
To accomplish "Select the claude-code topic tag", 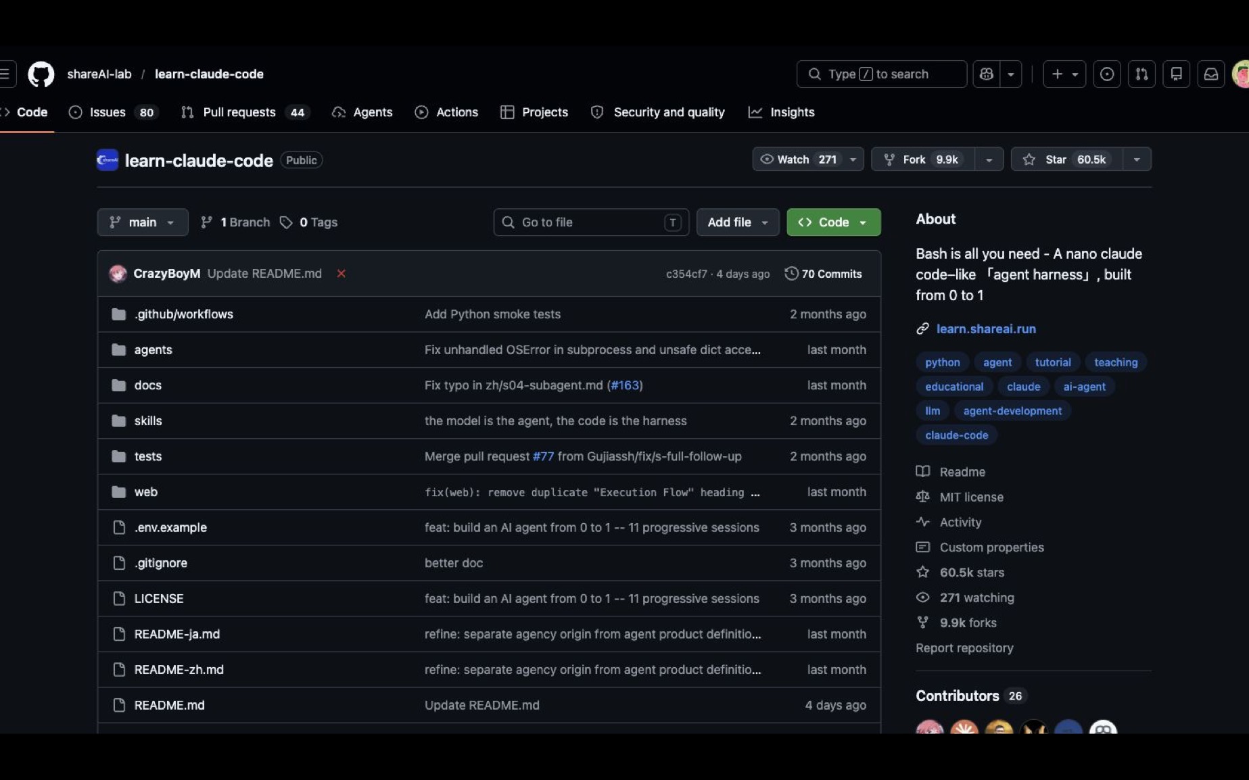I will pos(957,435).
